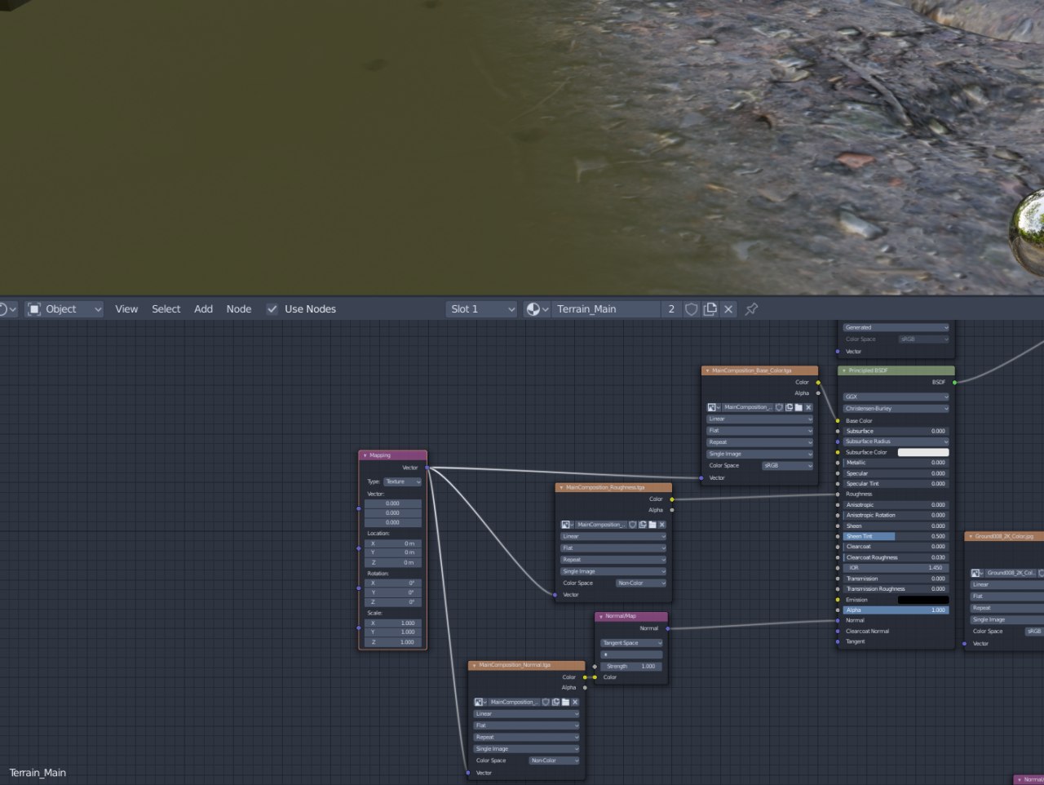Open the View menu
The width and height of the screenshot is (1044, 785).
[126, 309]
